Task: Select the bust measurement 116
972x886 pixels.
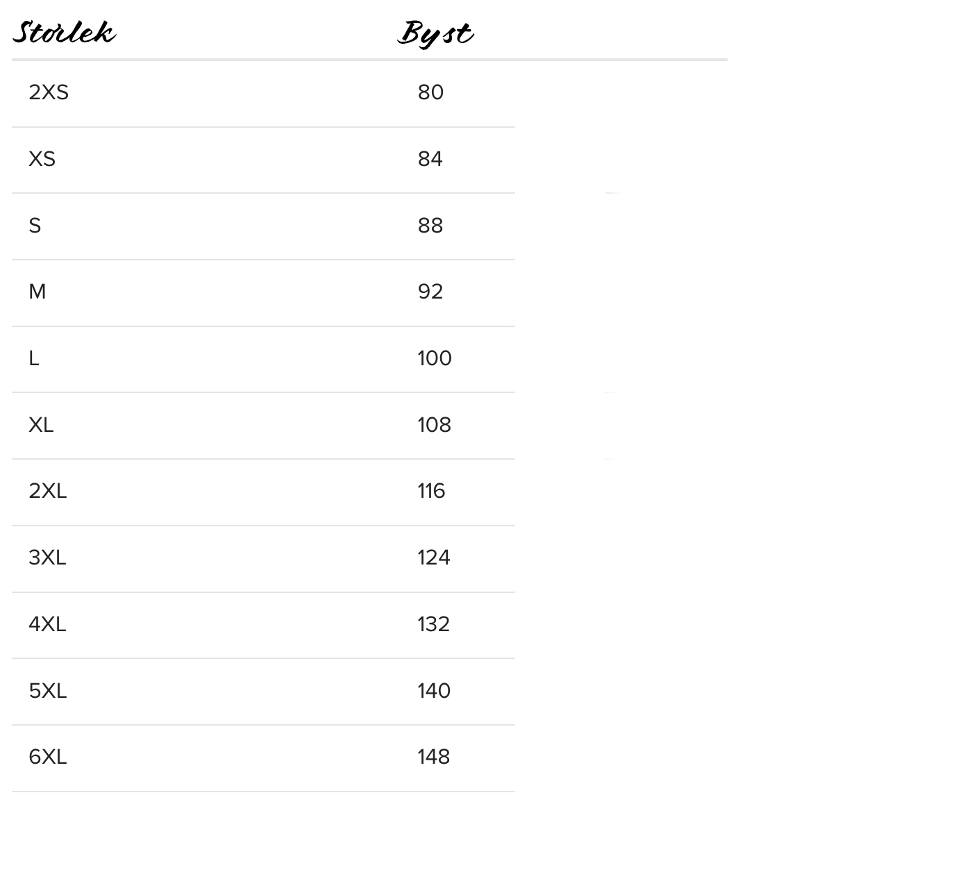Action: coord(431,491)
